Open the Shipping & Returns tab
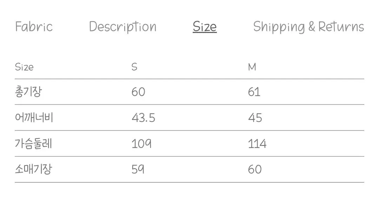The height and width of the screenshot is (202, 379). tap(308, 27)
